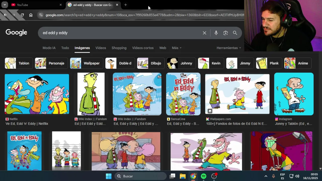Open the Wallpapers.com image thumbnail
The image size is (322, 181).
click(x=237, y=94)
